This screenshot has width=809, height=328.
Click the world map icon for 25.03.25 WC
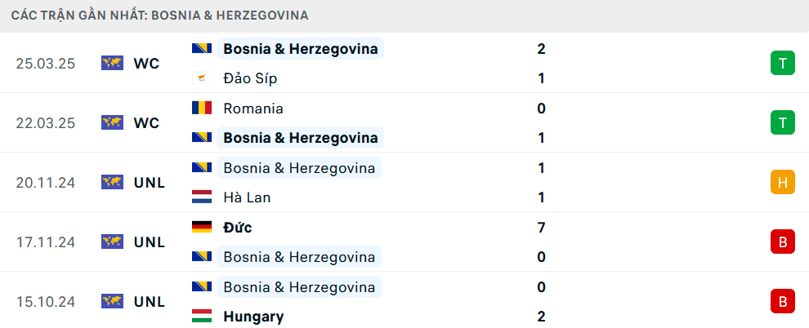pos(113,64)
